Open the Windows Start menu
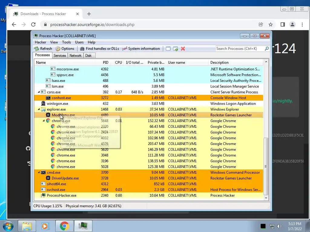 pyautogui.click(x=8, y=226)
